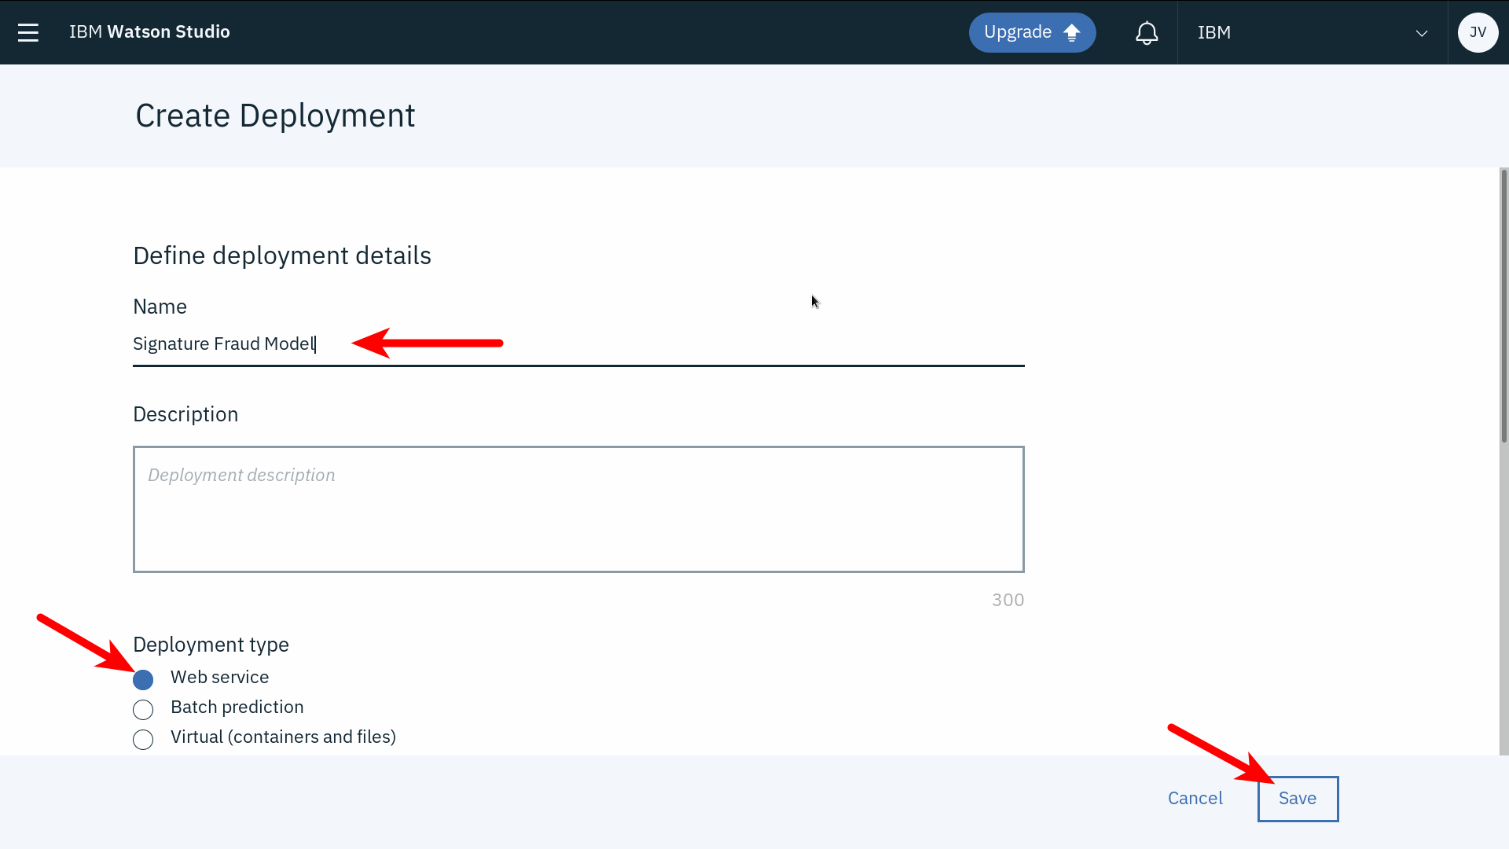Go to IBM Watson Studio home

point(149,32)
